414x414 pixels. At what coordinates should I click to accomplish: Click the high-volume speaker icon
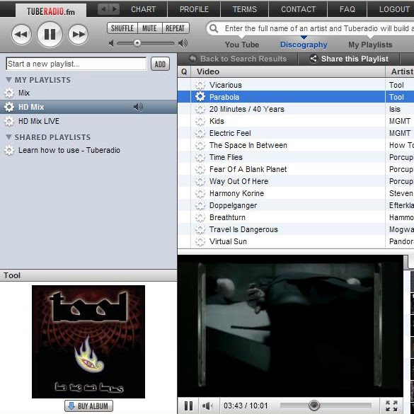(183, 43)
